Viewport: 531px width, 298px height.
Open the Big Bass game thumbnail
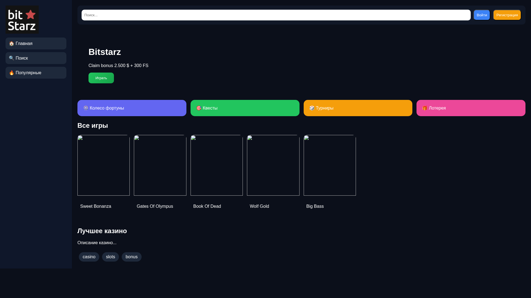(330, 165)
